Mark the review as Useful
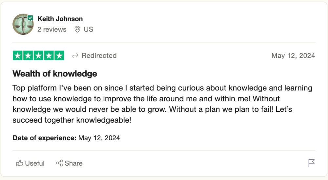 coord(34,163)
